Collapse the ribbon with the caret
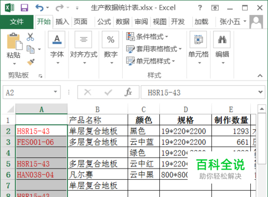Viewport: 268px width, 197px height. click(260, 76)
